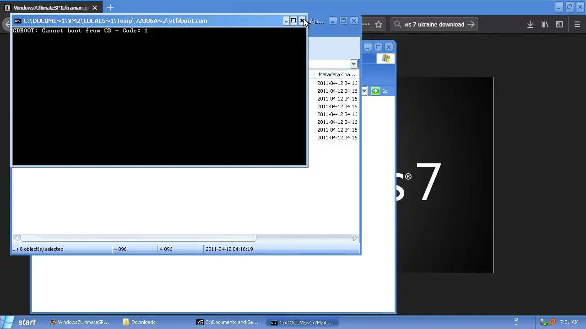
Task: Click the taskbar clock showing 7:51 AM
Action: click(569, 322)
